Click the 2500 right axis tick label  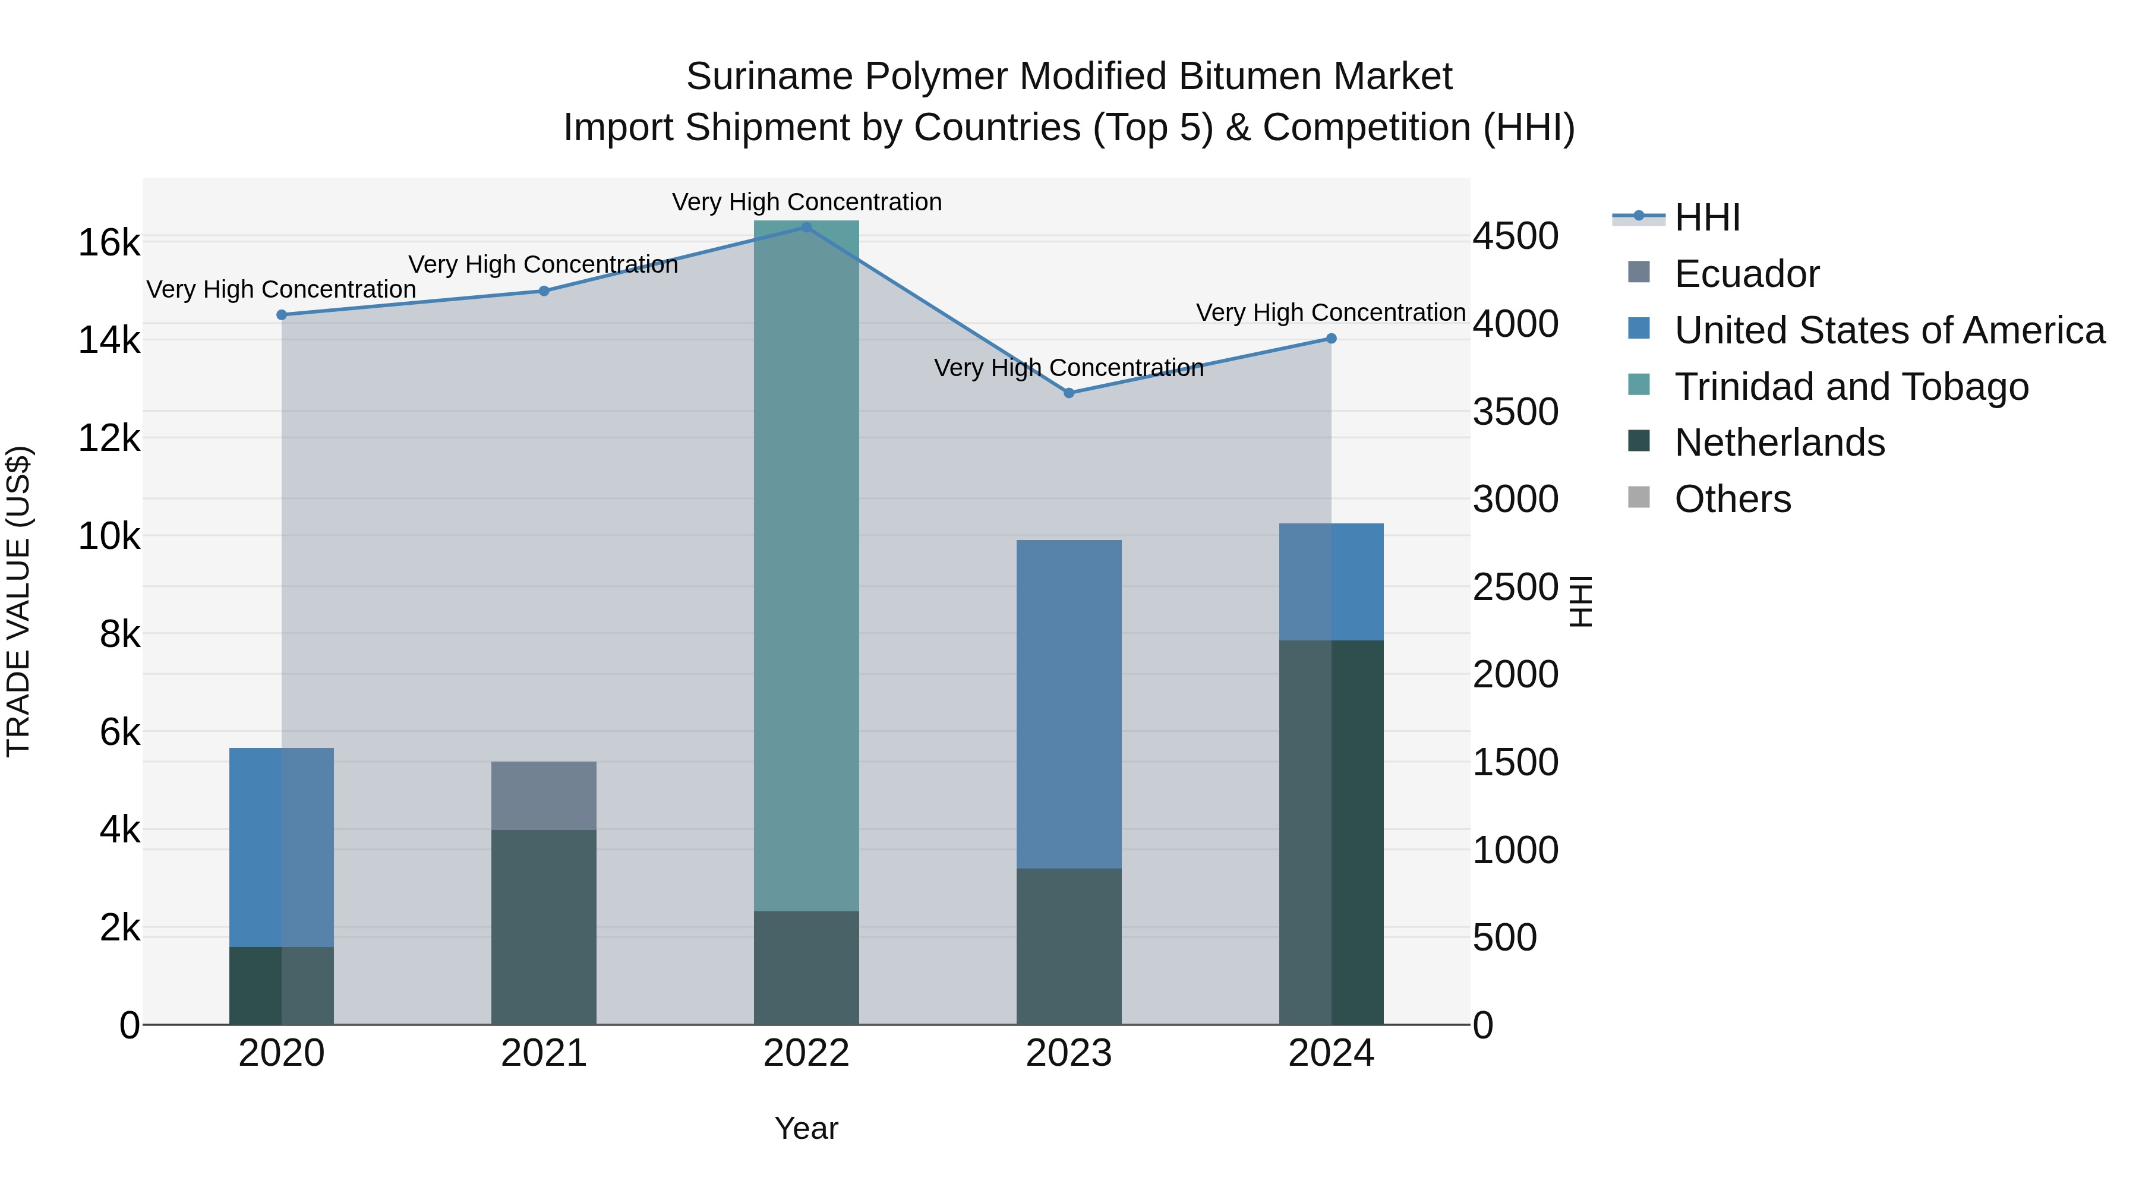1516,588
